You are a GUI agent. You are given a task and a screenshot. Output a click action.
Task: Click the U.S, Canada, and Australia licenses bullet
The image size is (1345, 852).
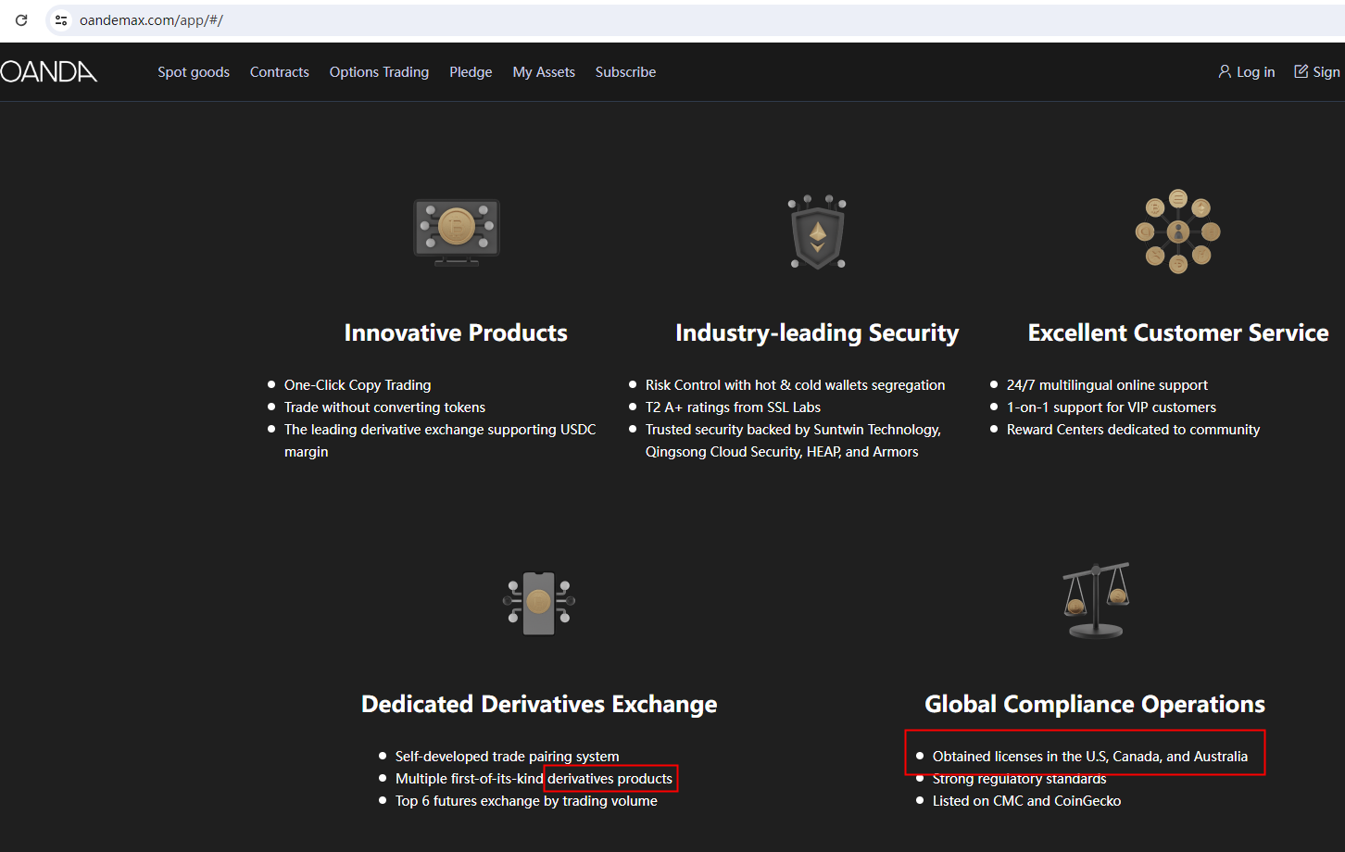point(1090,757)
